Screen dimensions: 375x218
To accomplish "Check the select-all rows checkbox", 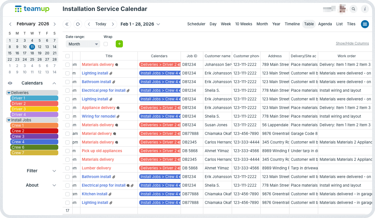I will click(x=67, y=56).
